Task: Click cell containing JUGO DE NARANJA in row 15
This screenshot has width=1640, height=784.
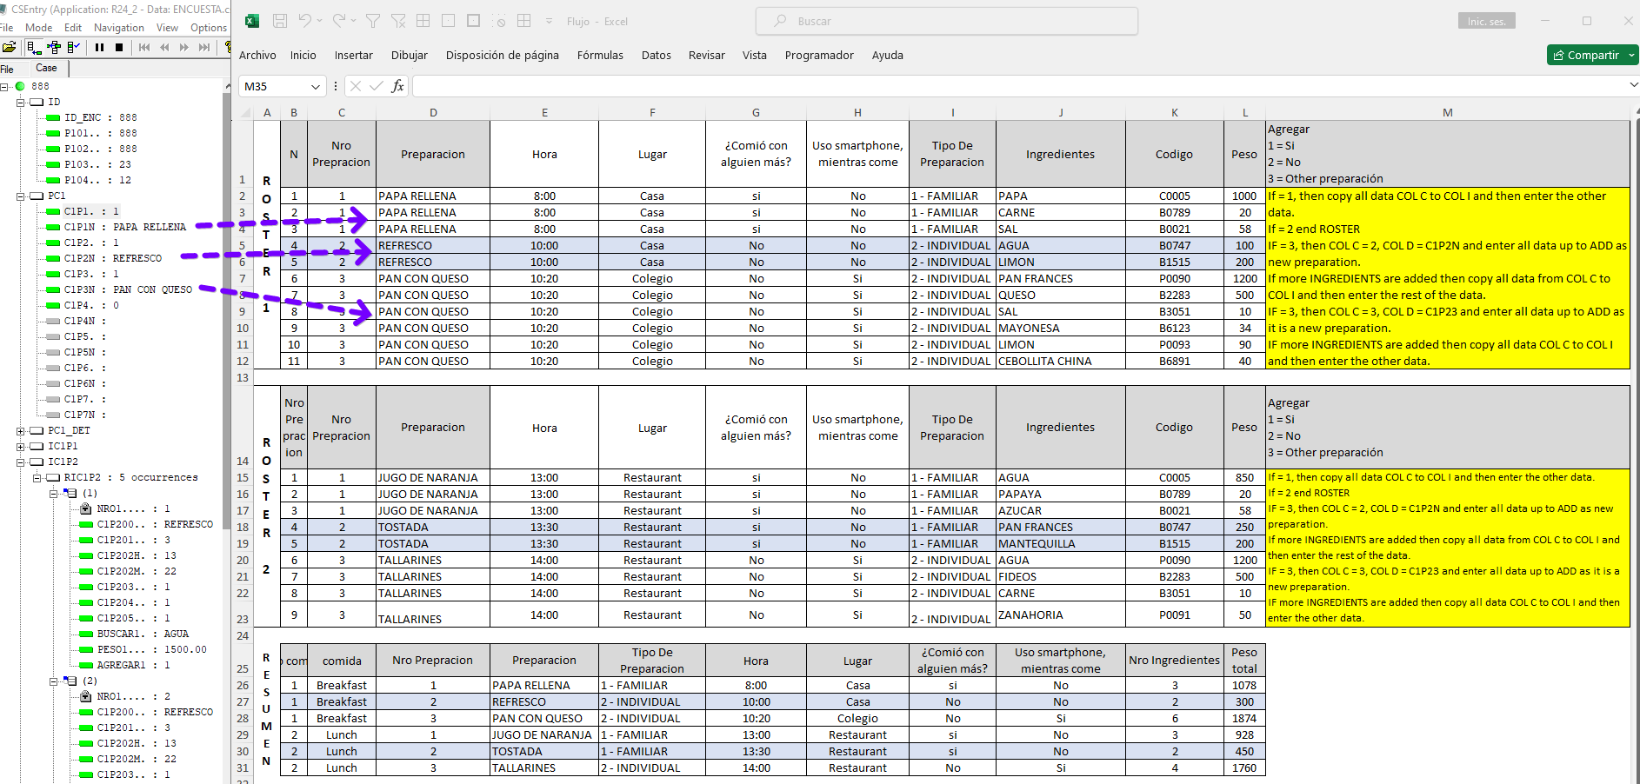Action: (433, 478)
